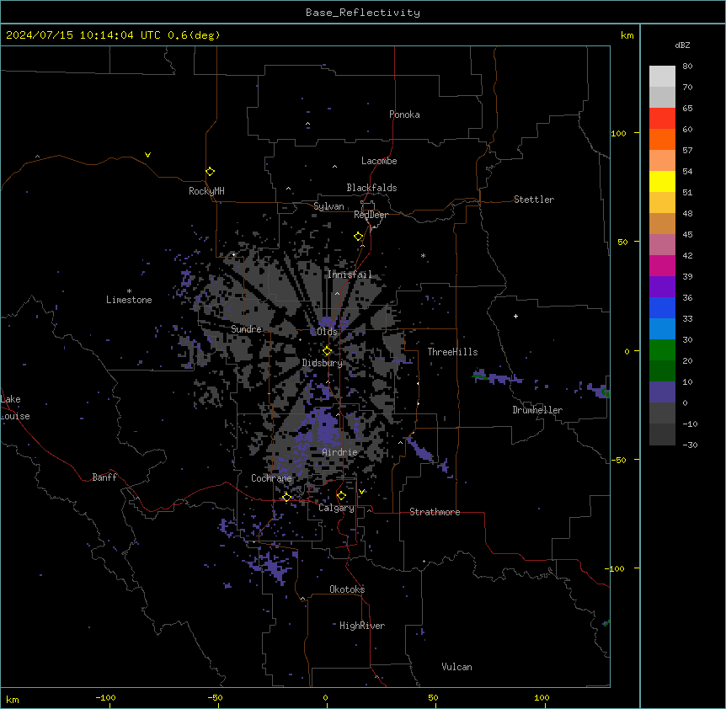Choose the royal blue swatch in the legend
Image resolution: width=726 pixels, height=709 pixels.
[662, 307]
